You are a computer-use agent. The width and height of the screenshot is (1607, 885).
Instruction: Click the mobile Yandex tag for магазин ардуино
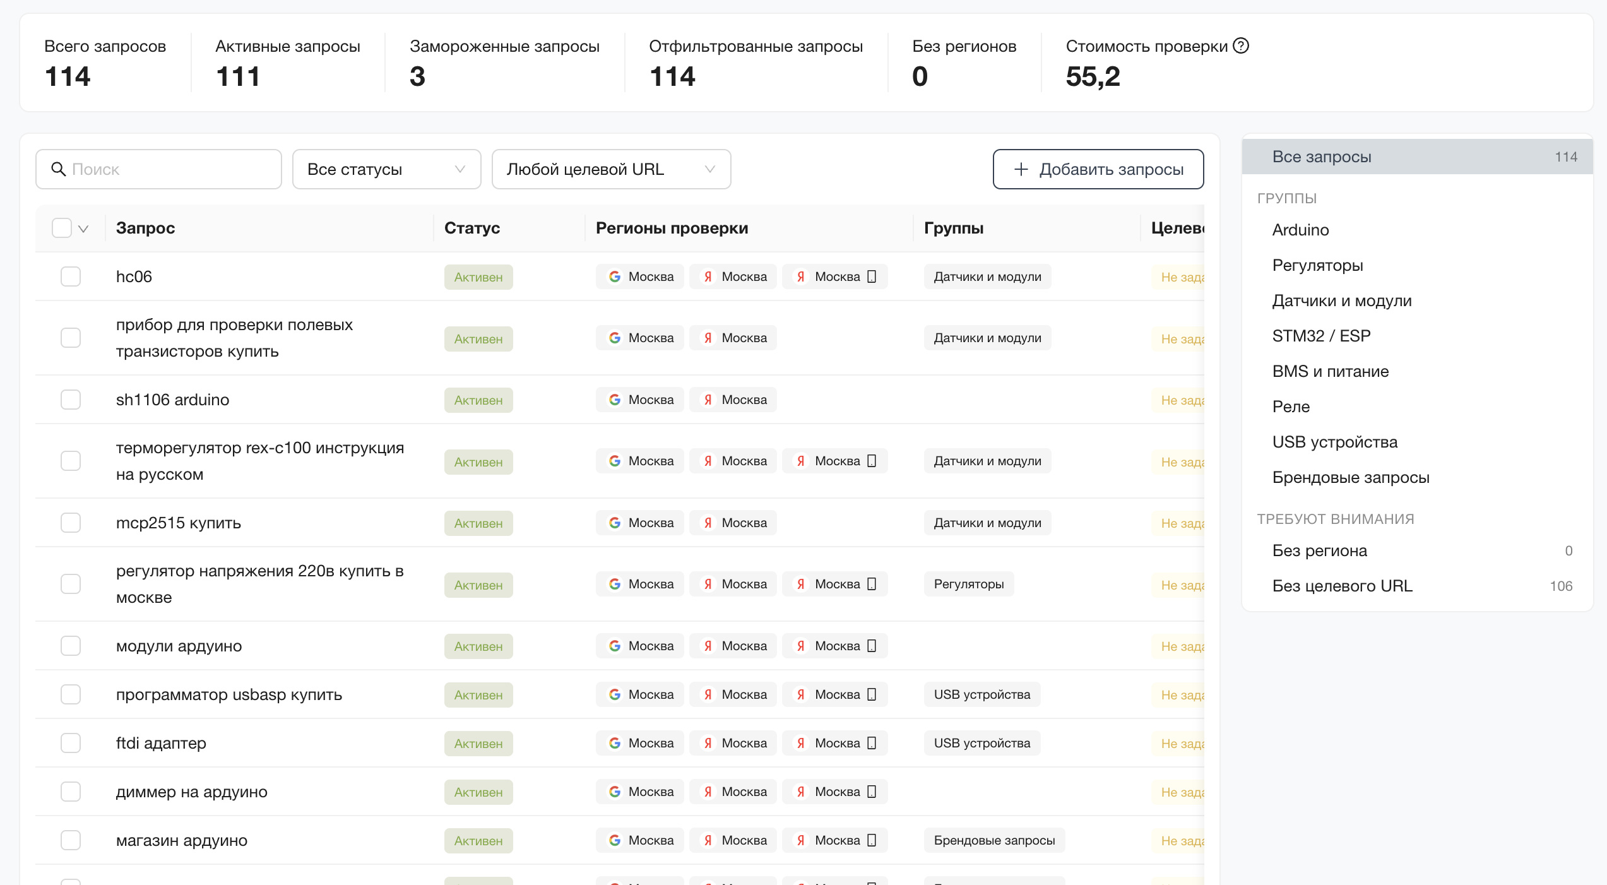point(835,840)
